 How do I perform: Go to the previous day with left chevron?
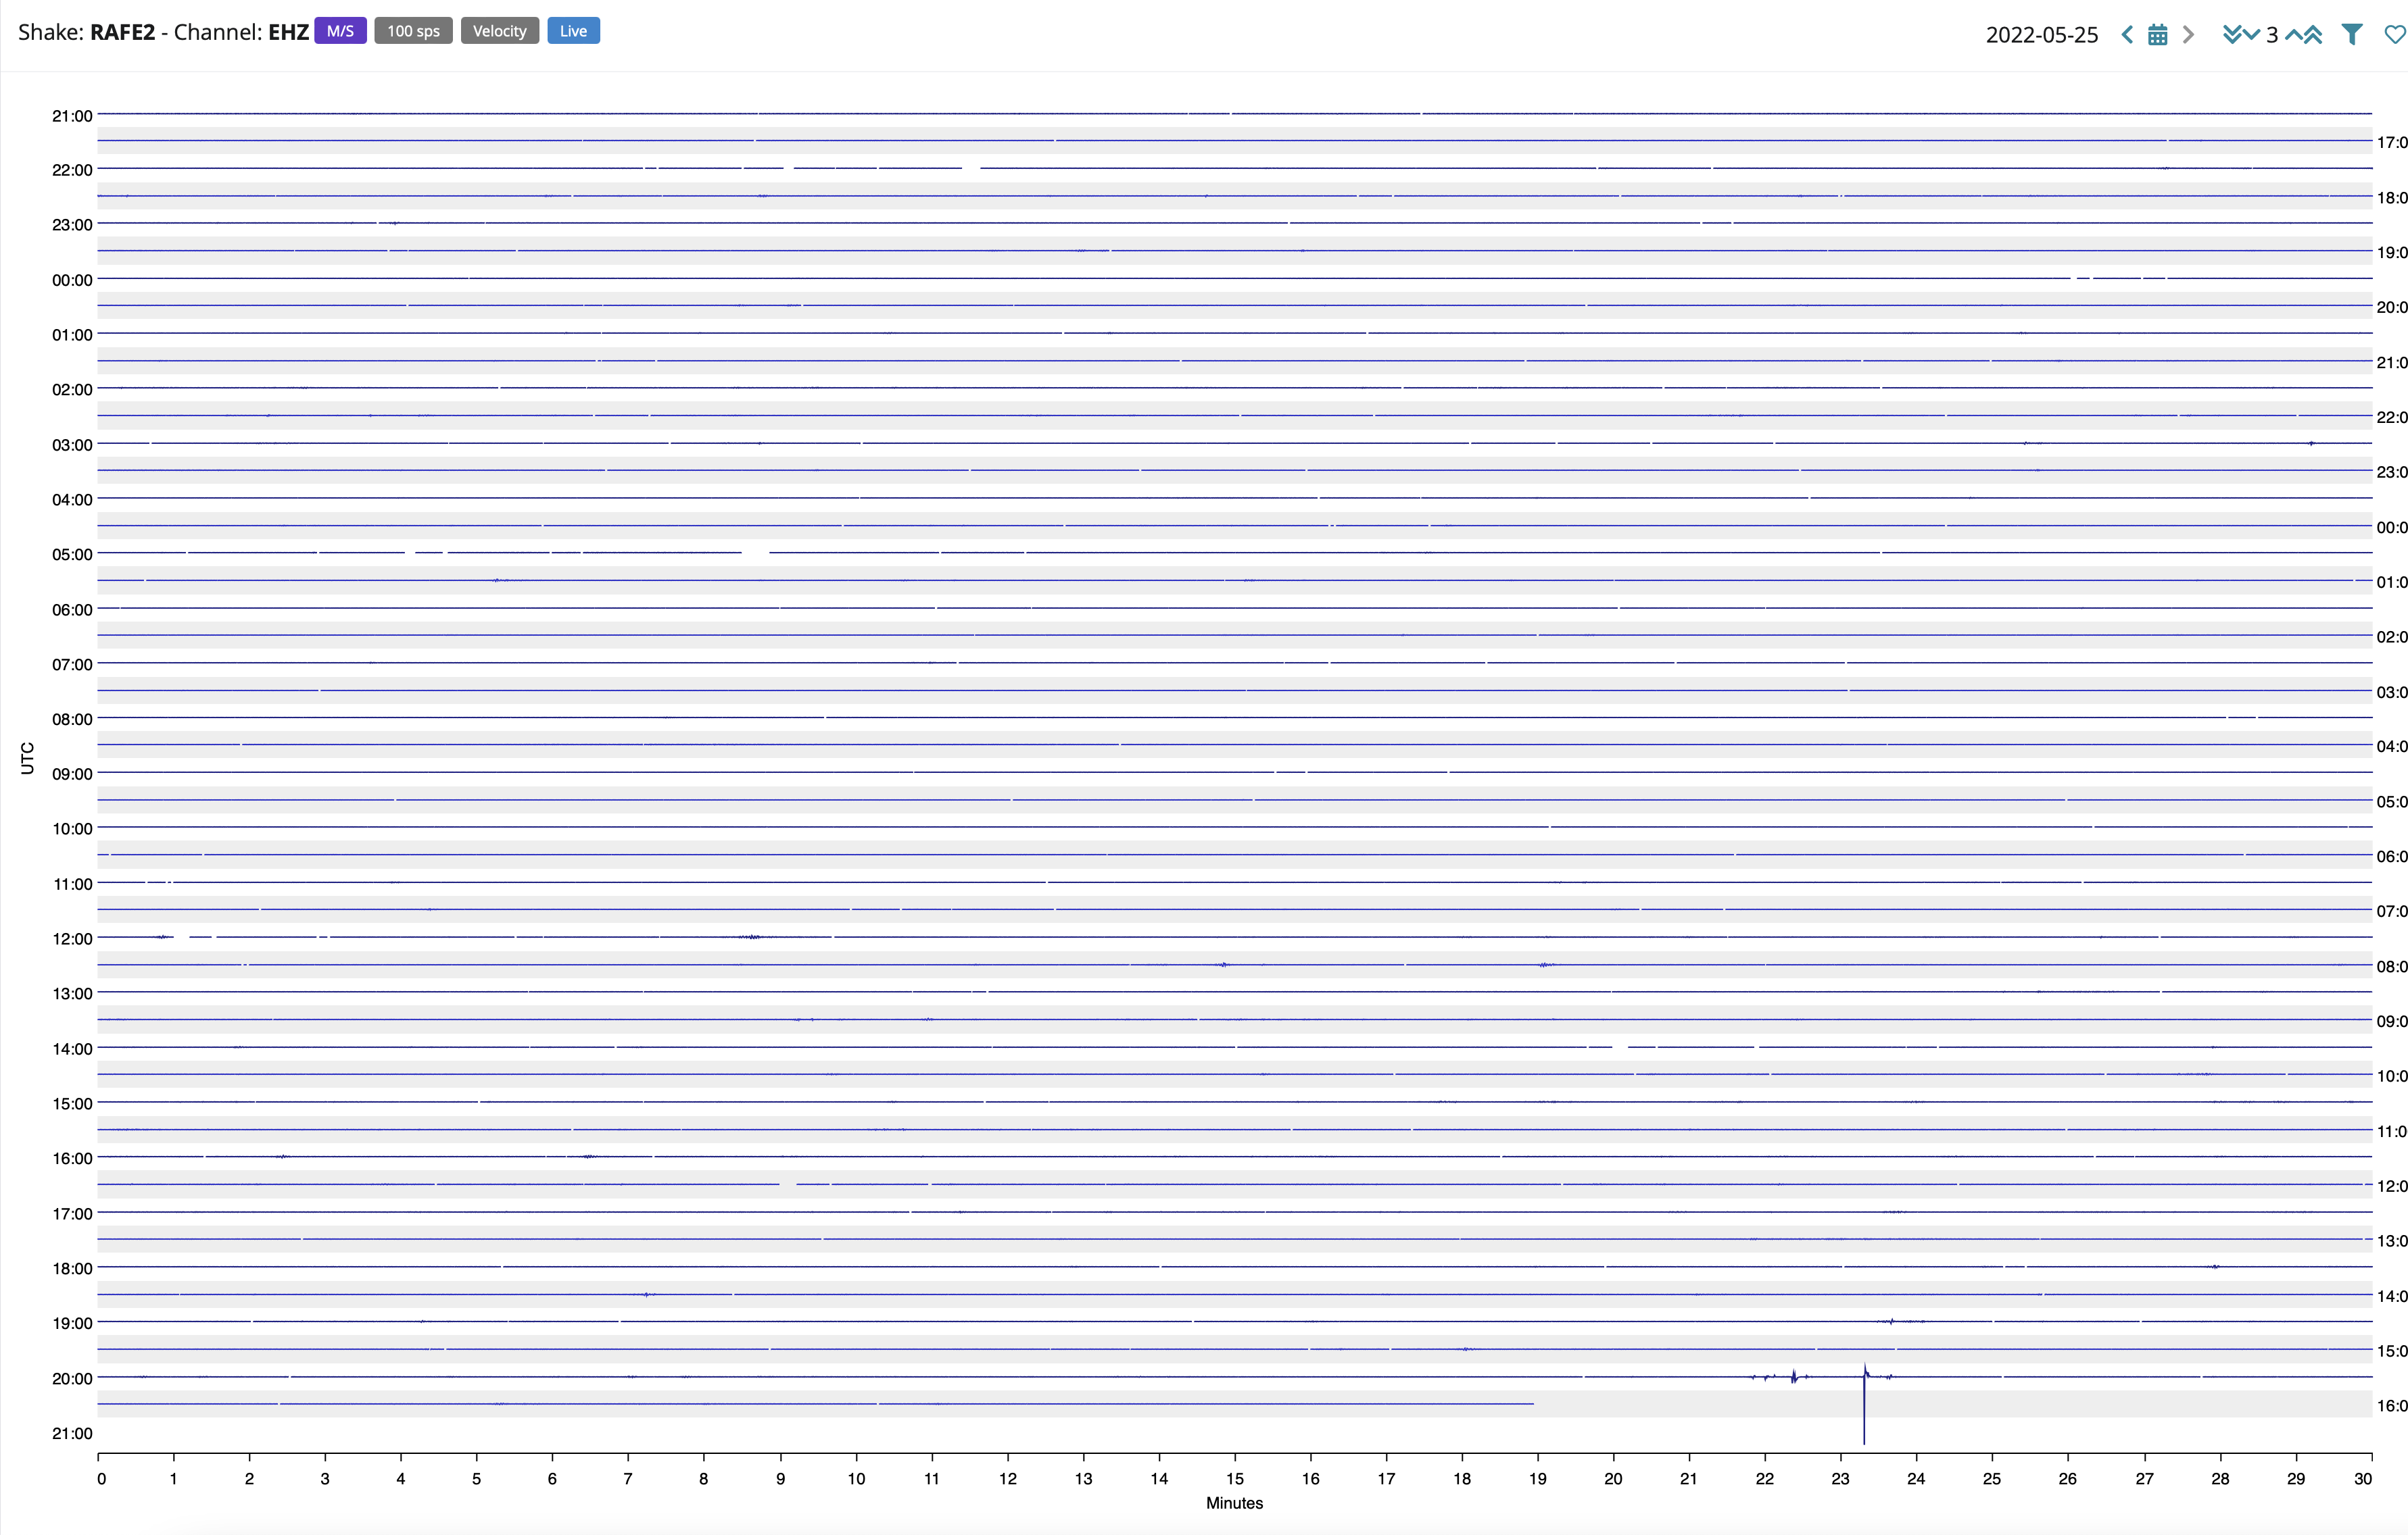(2127, 35)
